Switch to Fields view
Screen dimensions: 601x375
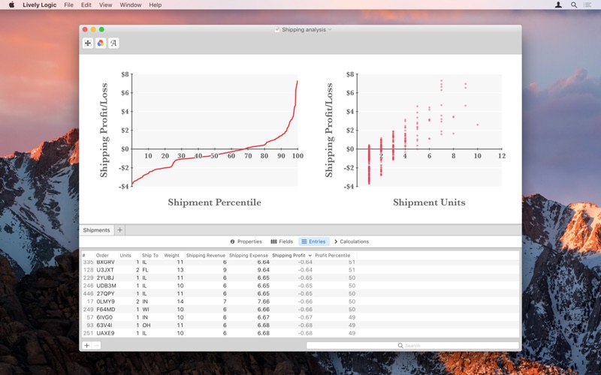coord(282,241)
